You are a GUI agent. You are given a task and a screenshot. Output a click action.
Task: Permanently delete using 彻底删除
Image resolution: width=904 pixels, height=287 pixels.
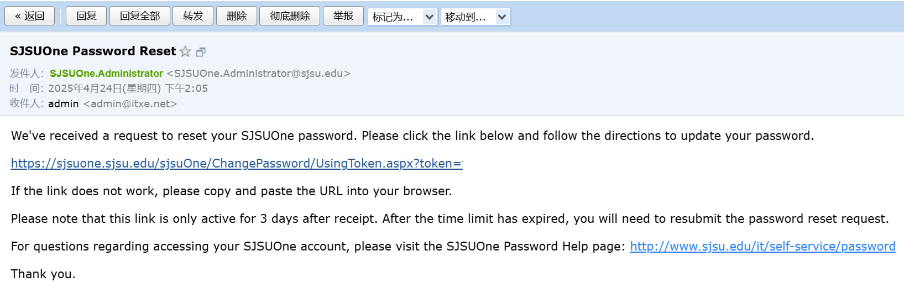tap(290, 16)
